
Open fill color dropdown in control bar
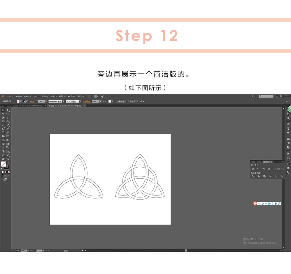pyautogui.click(x=21, y=101)
